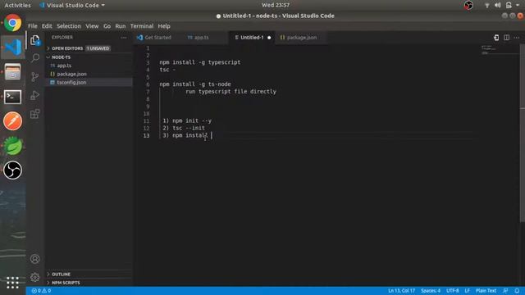This screenshot has width=525, height=295.
Task: Open the Run and Debug view
Action: pos(34,95)
